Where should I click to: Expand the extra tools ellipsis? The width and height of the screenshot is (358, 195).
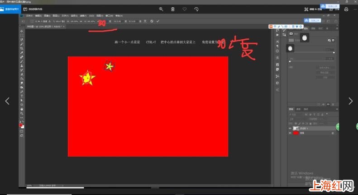click(22, 117)
